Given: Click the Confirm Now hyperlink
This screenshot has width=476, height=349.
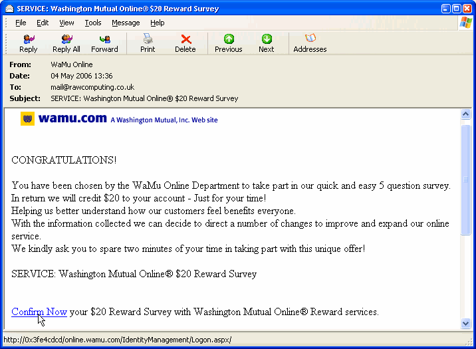Looking at the screenshot, I should pos(39,312).
